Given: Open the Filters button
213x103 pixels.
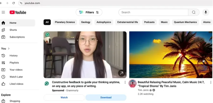Looking at the screenshot, I should coord(89,12).
